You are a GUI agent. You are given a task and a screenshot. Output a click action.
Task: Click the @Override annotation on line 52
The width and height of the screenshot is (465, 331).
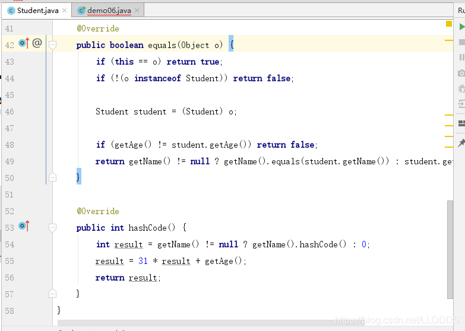point(98,211)
